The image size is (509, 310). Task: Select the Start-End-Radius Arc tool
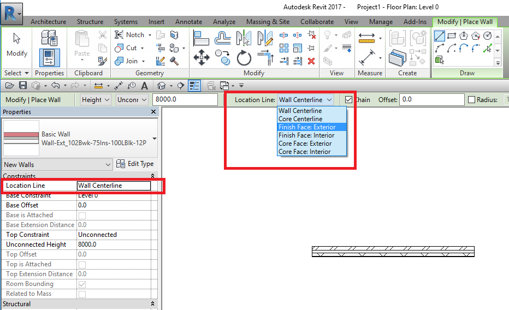pos(440,49)
